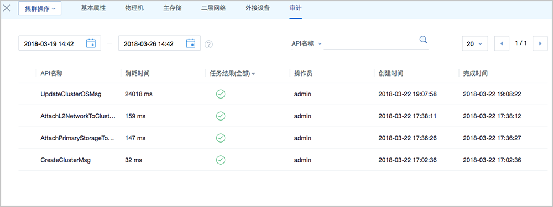Open the start date calendar picker icon
This screenshot has height=207, width=553.
(x=91, y=43)
